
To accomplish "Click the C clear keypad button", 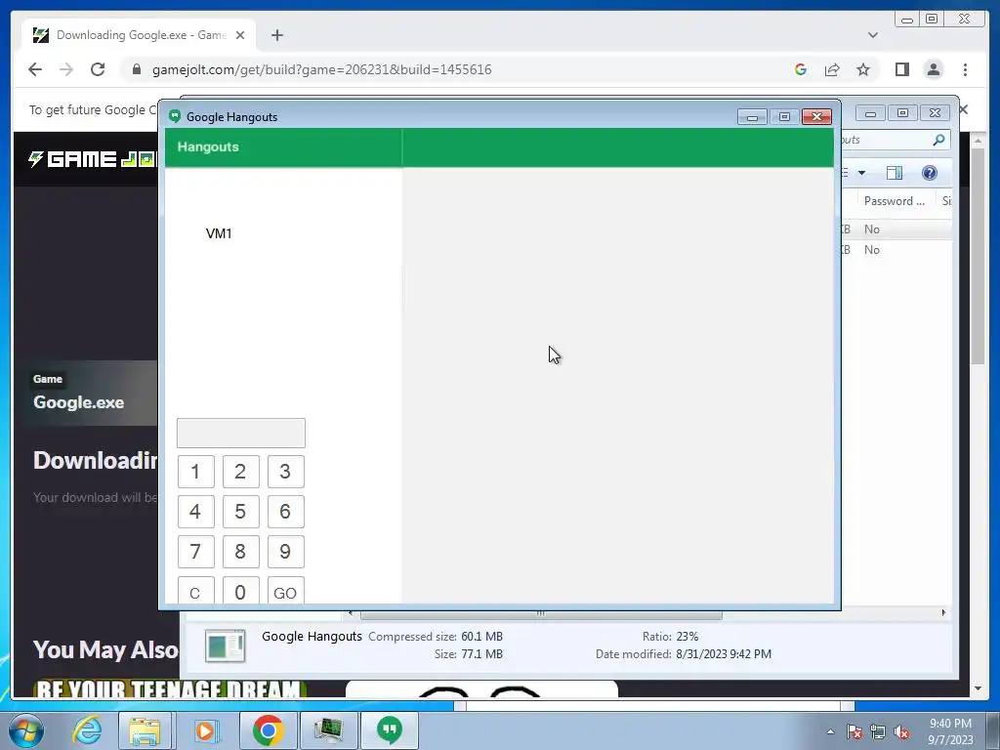I will point(195,591).
